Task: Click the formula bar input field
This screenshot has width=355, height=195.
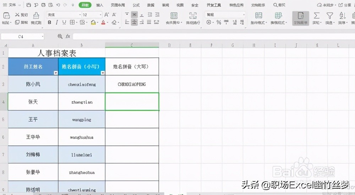Action: pos(214,36)
